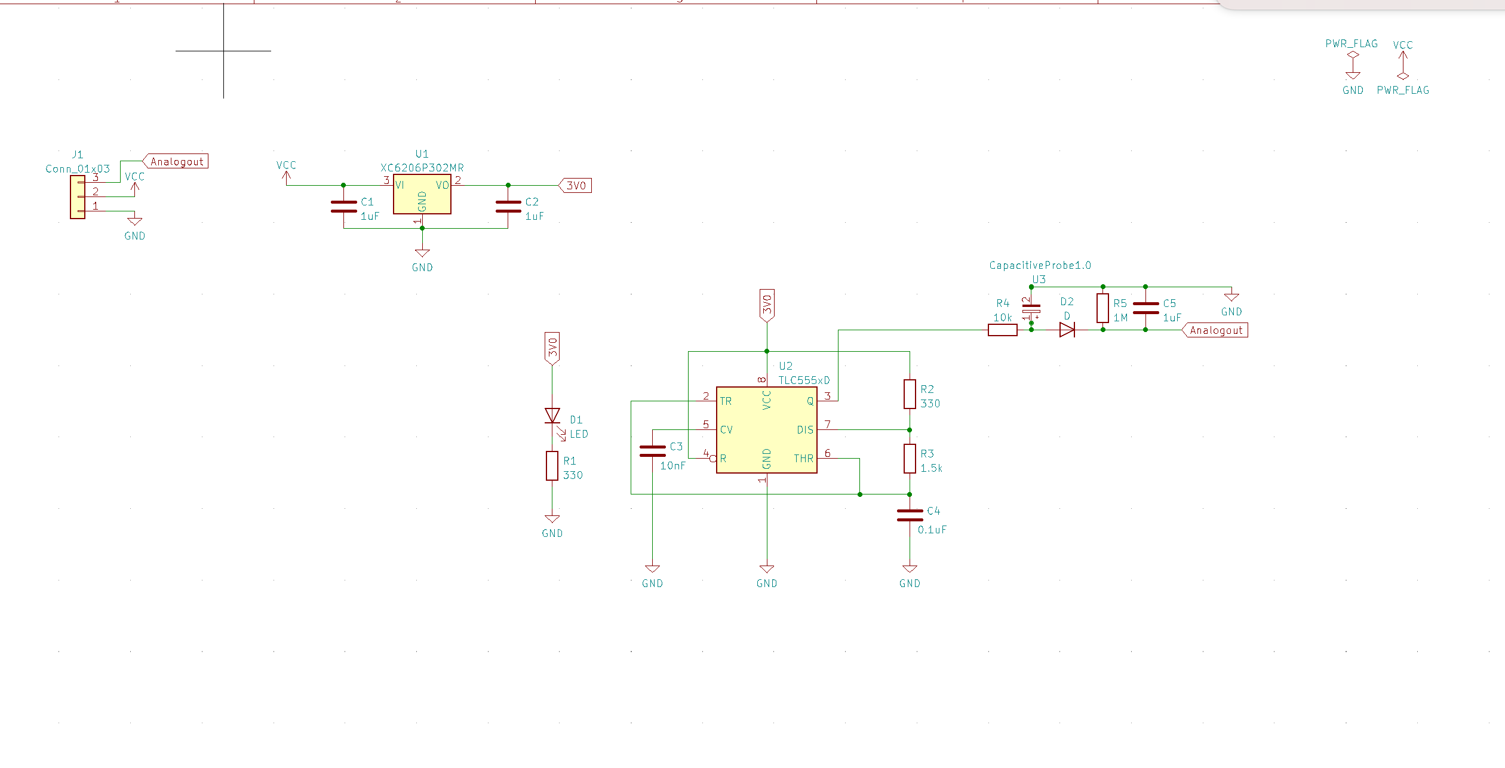Select the '10nF' value of C3
Screen dimensions: 1505x768
pyautogui.click(x=672, y=466)
